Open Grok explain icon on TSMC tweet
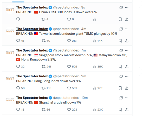The image size is (156, 116). coord(121,29)
